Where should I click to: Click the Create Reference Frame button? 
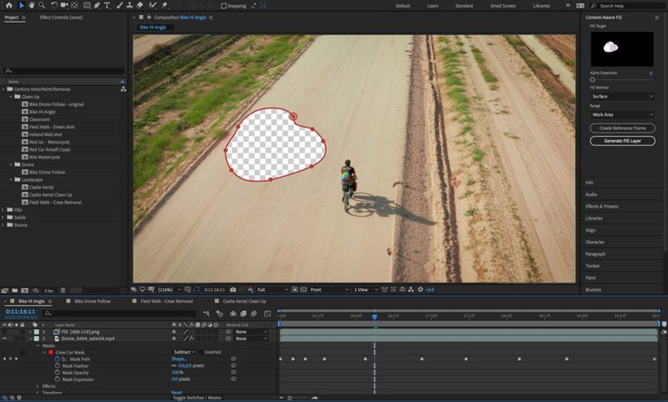coord(622,128)
